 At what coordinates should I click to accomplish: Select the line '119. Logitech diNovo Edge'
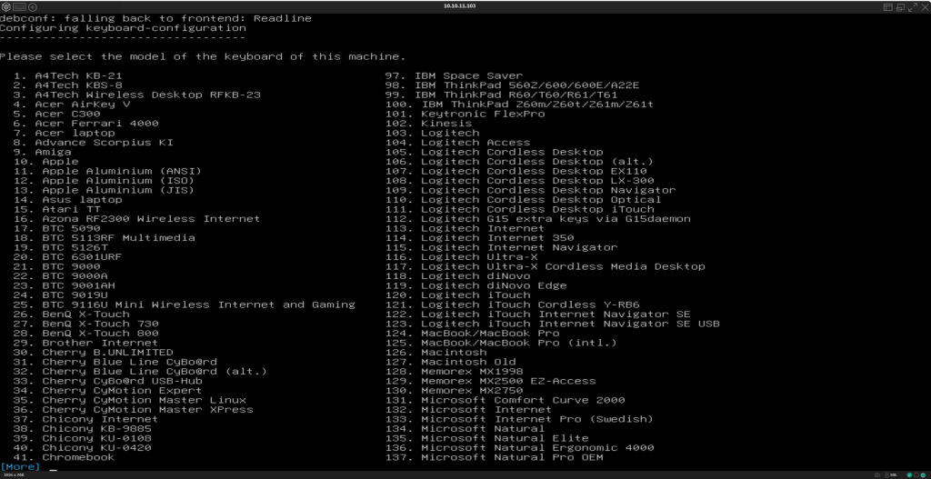click(476, 285)
